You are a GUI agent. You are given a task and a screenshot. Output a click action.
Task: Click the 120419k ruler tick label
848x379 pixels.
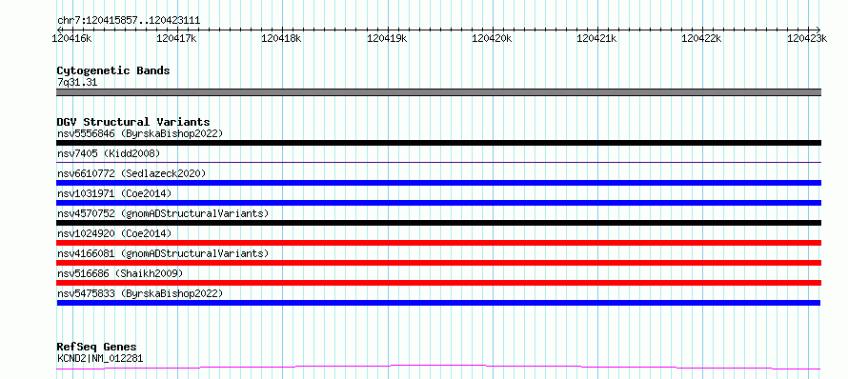click(387, 38)
